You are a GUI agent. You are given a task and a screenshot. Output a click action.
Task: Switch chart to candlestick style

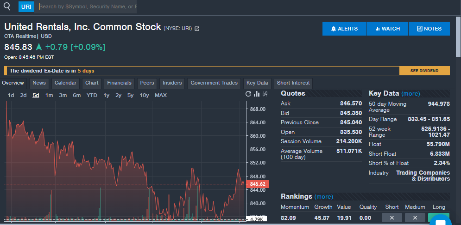pos(265,94)
